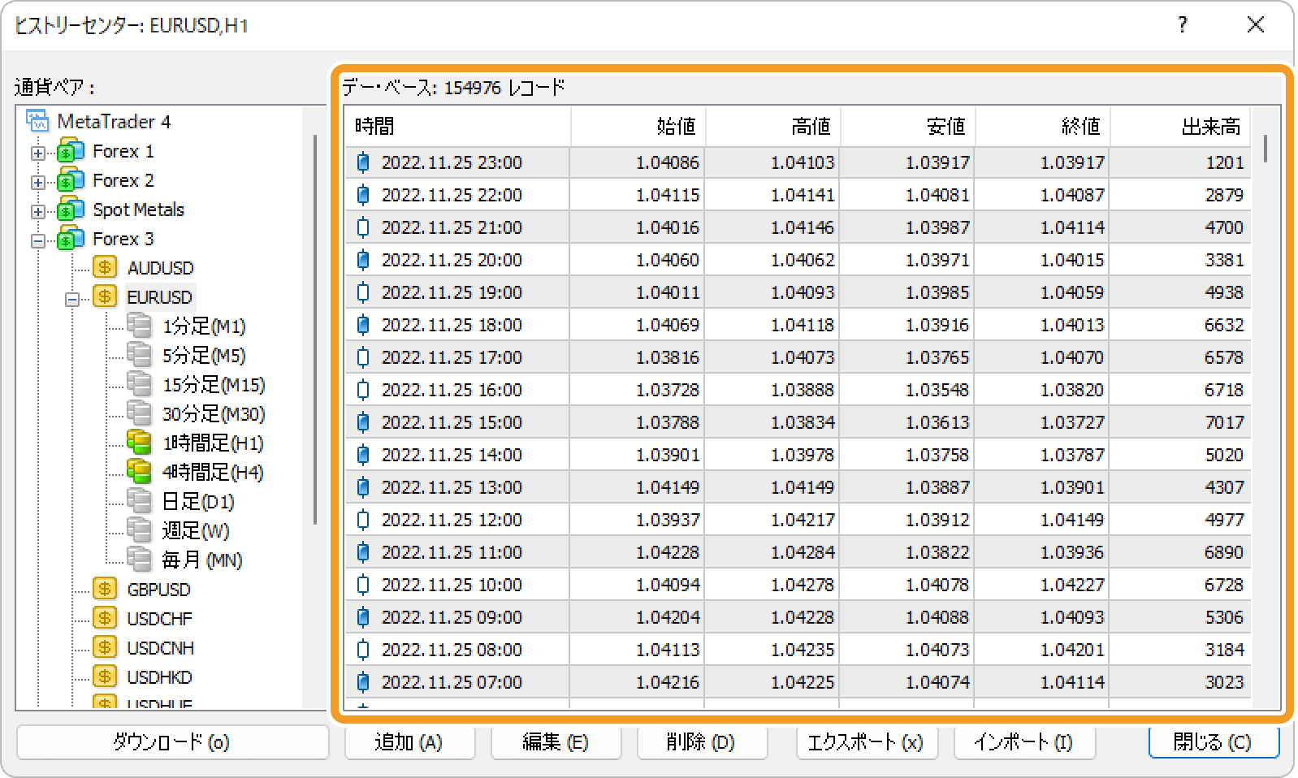Click the AUDUSD dollar-coin symbol icon

click(x=105, y=267)
